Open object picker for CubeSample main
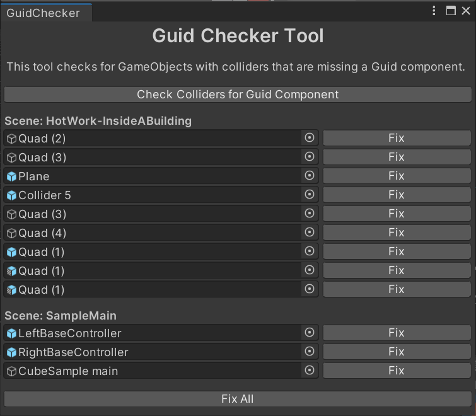 coord(309,371)
